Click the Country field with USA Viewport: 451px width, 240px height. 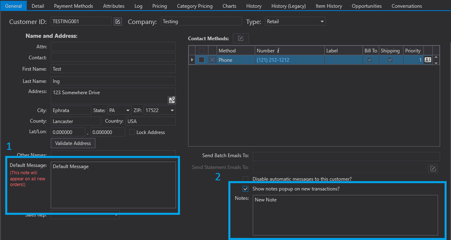coord(151,121)
